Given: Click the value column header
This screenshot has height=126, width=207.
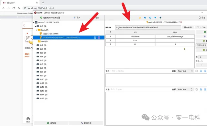Looking at the screenshot, I should pos(175,32).
